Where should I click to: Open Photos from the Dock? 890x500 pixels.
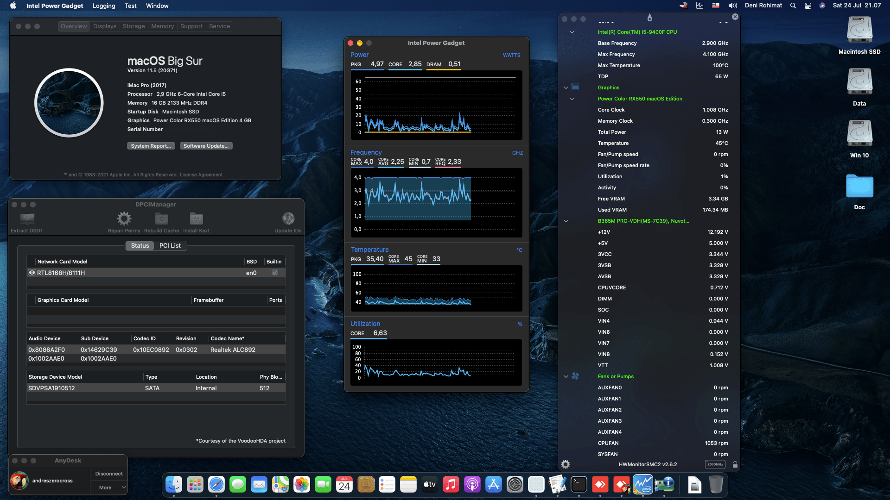pyautogui.click(x=302, y=485)
